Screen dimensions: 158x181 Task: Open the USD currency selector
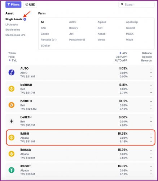(30, 5)
